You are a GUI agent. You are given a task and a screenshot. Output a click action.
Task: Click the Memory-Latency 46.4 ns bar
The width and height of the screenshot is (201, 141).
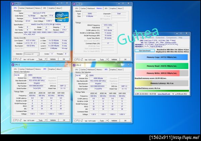pos(162,83)
